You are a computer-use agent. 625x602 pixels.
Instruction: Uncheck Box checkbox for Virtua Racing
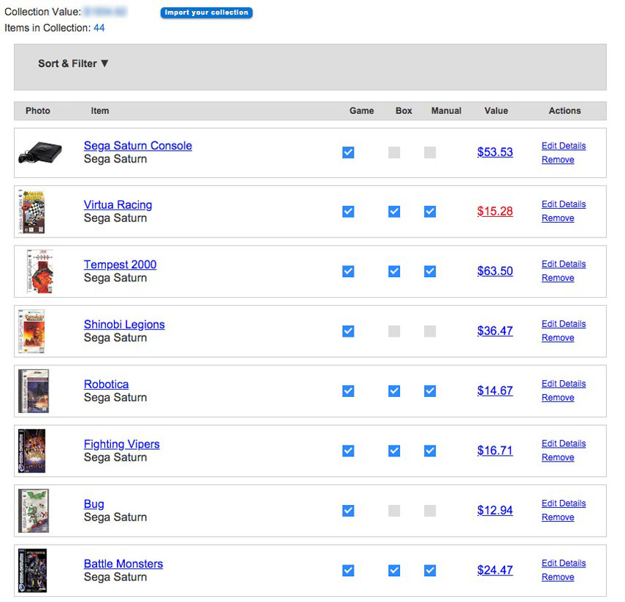(x=394, y=212)
